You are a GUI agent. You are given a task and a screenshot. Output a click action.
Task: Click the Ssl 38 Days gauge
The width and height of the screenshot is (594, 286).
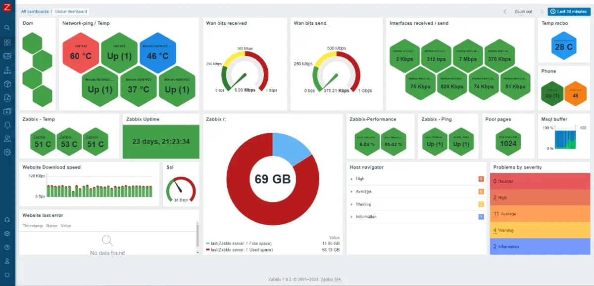(x=181, y=189)
